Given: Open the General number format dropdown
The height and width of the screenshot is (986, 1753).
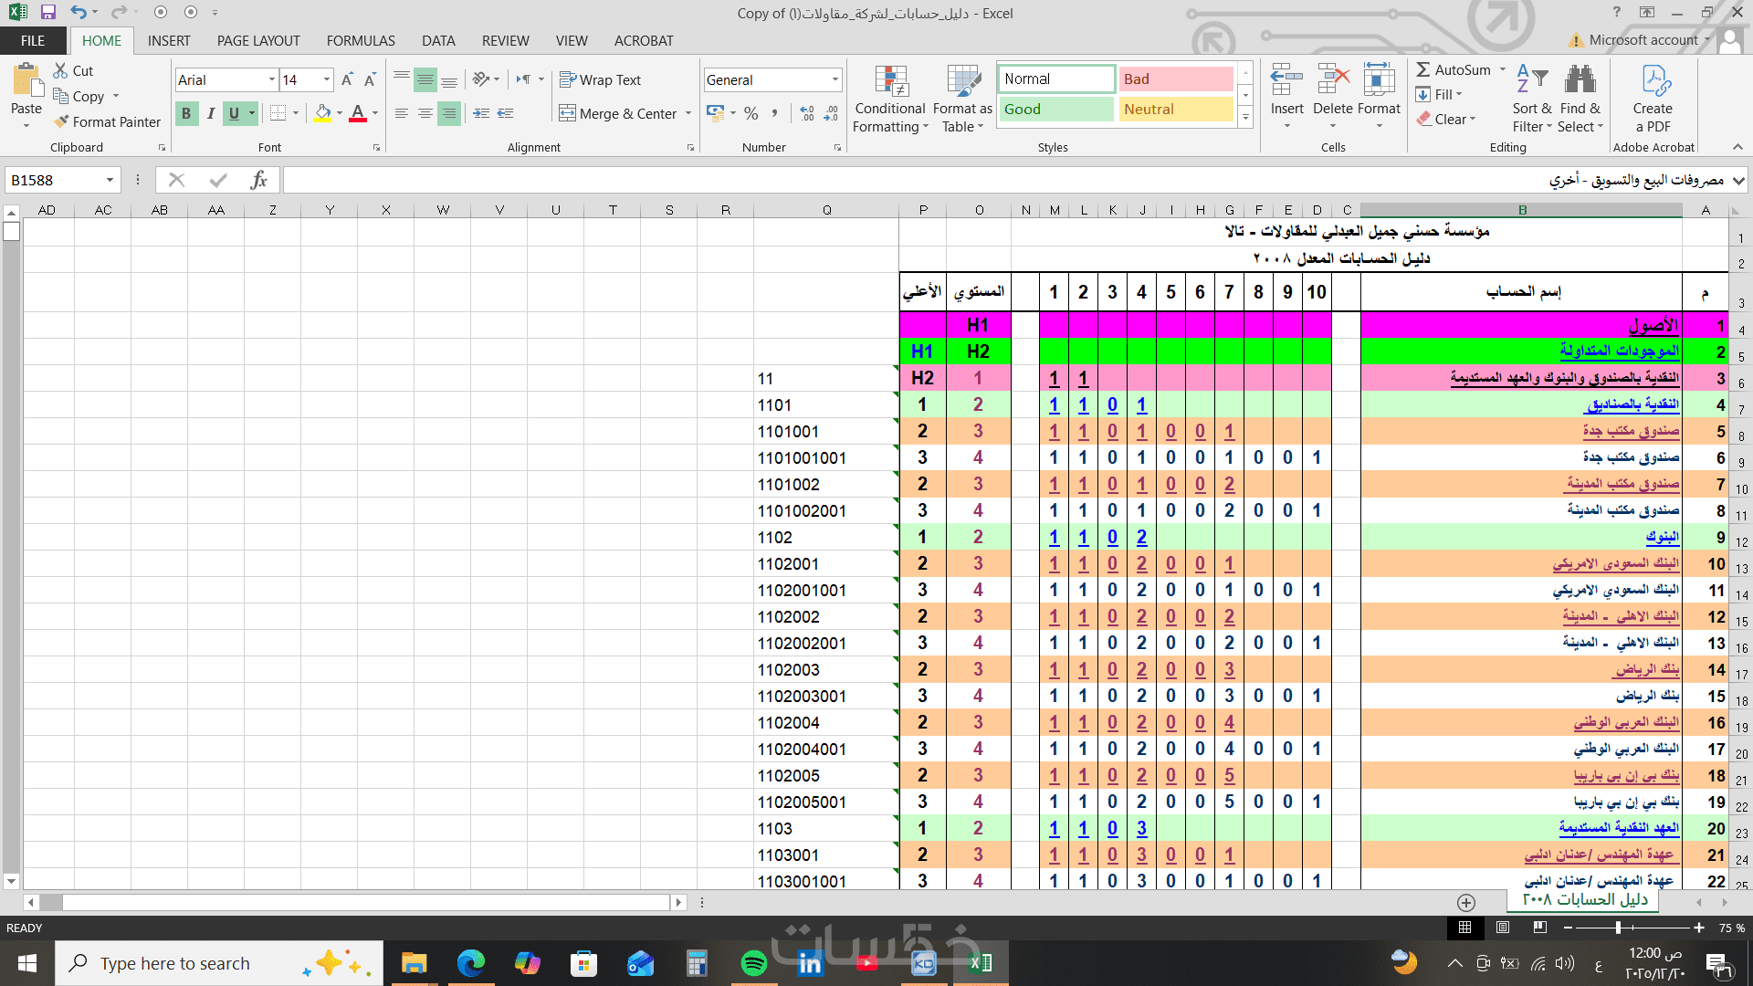Looking at the screenshot, I should 835,79.
